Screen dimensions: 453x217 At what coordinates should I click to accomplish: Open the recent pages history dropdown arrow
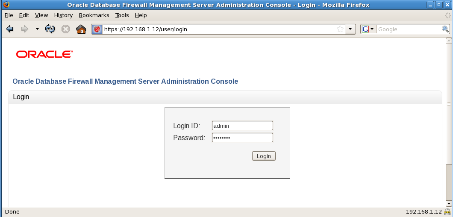click(x=37, y=29)
